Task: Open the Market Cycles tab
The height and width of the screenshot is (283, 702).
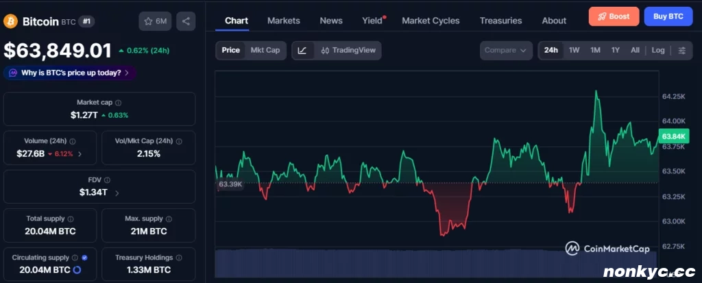Action: tap(431, 21)
